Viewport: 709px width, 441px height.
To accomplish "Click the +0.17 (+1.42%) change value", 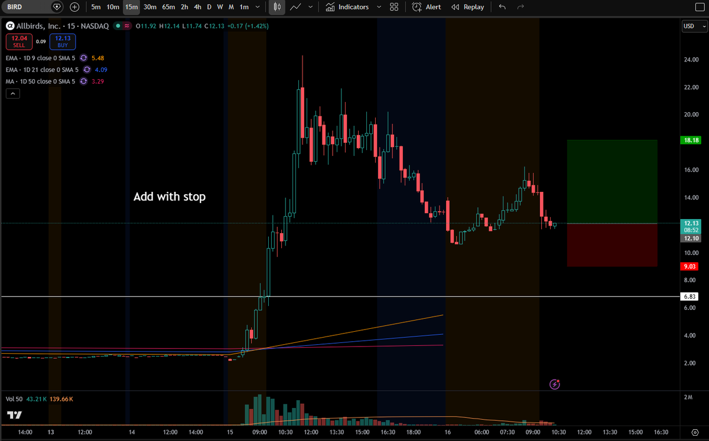I will click(249, 26).
